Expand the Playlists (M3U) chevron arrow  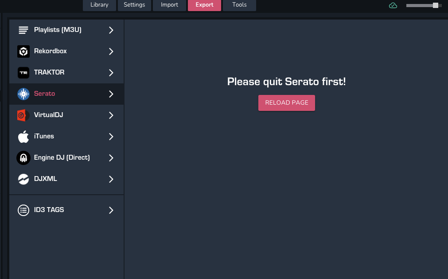click(111, 30)
